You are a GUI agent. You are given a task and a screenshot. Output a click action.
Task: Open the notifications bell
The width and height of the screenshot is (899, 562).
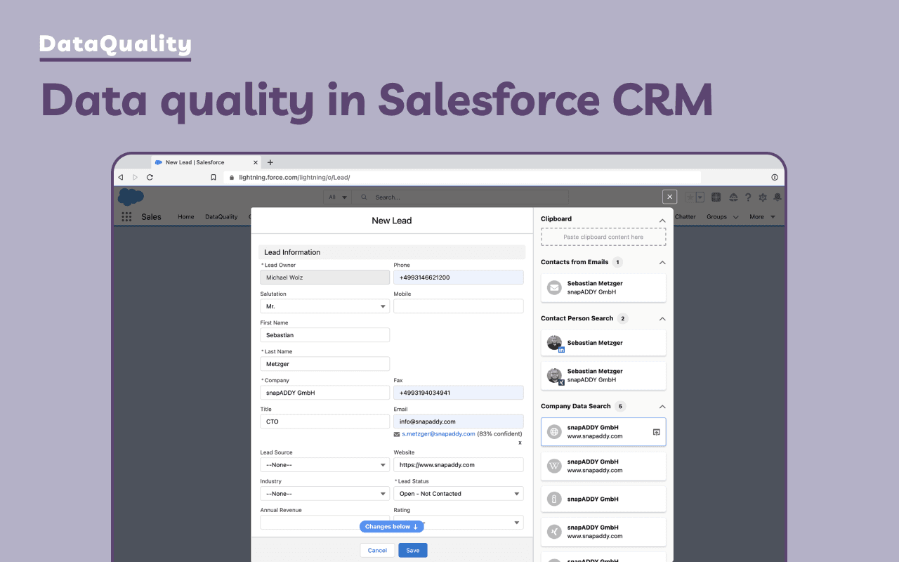point(777,197)
